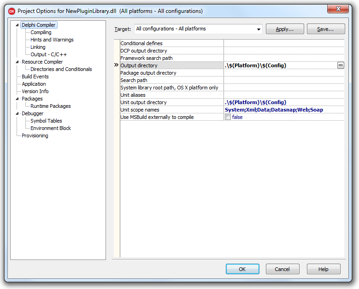The image size is (359, 289).
Task: Collapse the Debugger tree node
Action: (17, 113)
